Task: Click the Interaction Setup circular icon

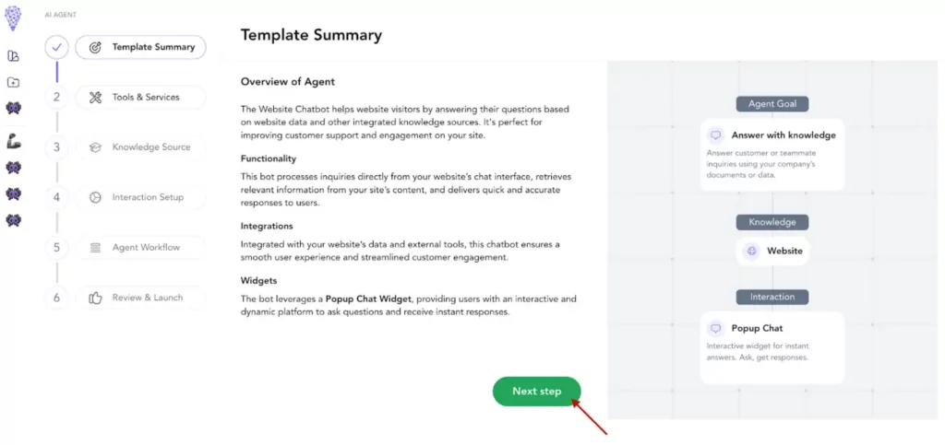Action: point(95,197)
